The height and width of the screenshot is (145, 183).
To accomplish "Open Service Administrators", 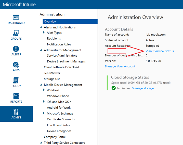I will pyautogui.click(x=62, y=56).
